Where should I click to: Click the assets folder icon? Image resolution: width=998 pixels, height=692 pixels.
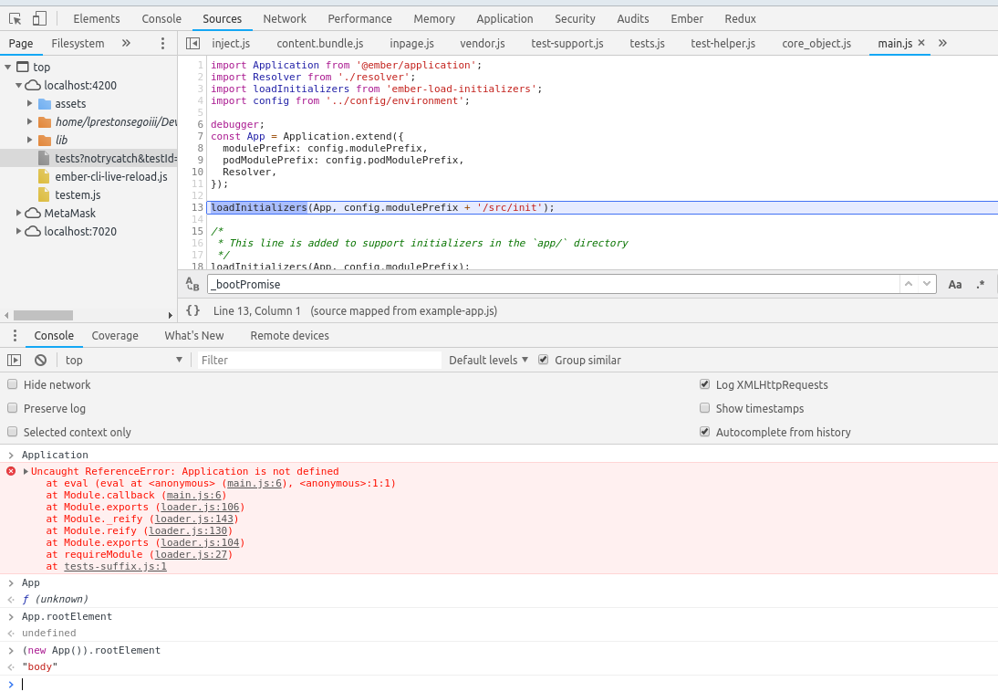click(x=45, y=103)
